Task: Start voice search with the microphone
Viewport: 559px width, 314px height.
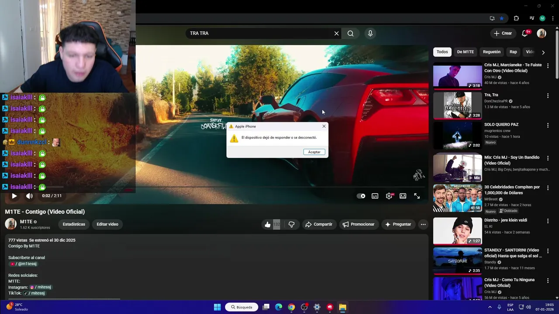Action: (370, 33)
